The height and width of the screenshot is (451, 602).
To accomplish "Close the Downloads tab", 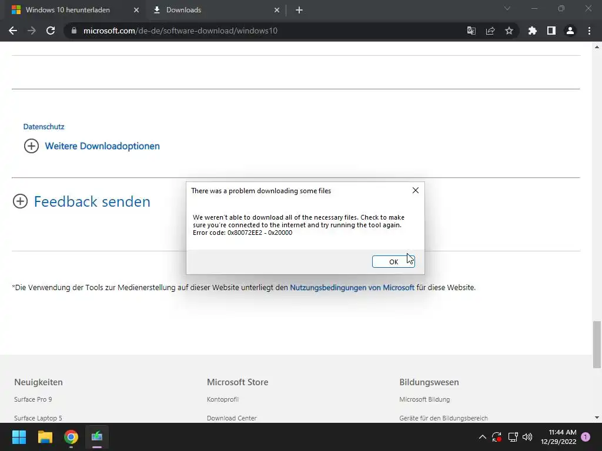I will click(277, 10).
